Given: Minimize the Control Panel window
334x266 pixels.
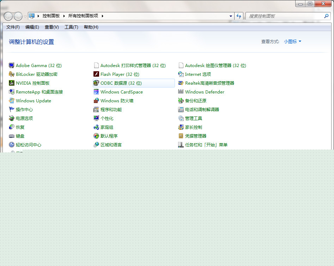Looking at the screenshot, I should click(x=300, y=4).
